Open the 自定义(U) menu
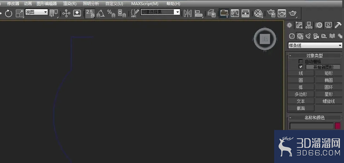Viewport: 344px width, 163px height. click(x=114, y=4)
